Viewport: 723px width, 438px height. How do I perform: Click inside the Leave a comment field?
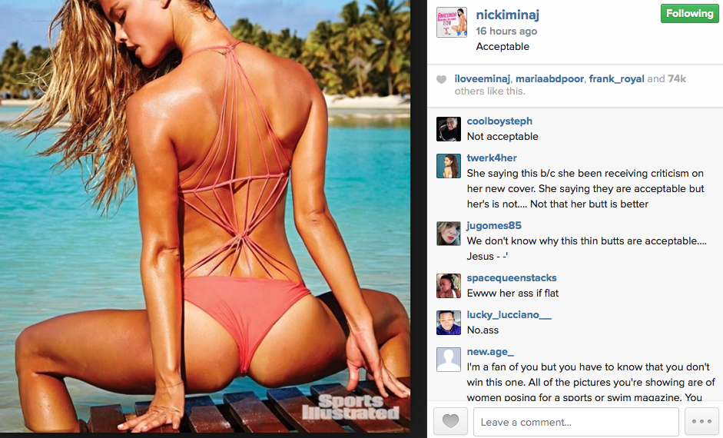[x=576, y=421]
